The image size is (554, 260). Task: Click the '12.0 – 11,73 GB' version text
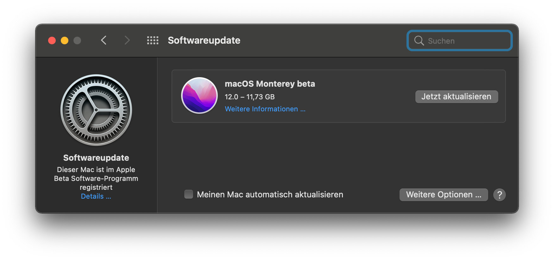point(249,97)
